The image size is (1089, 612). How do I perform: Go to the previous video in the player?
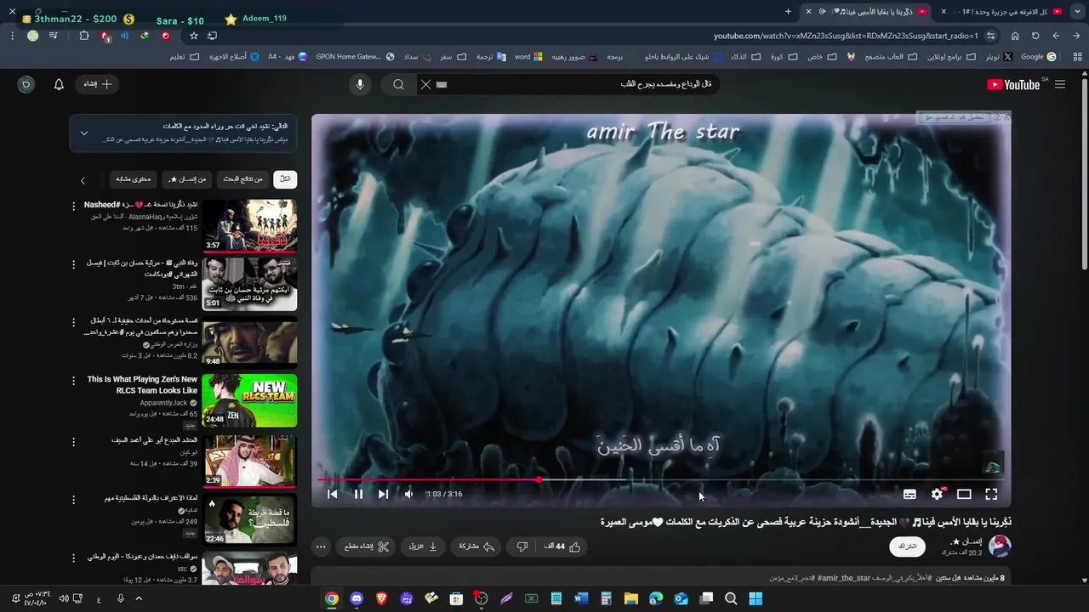(333, 494)
